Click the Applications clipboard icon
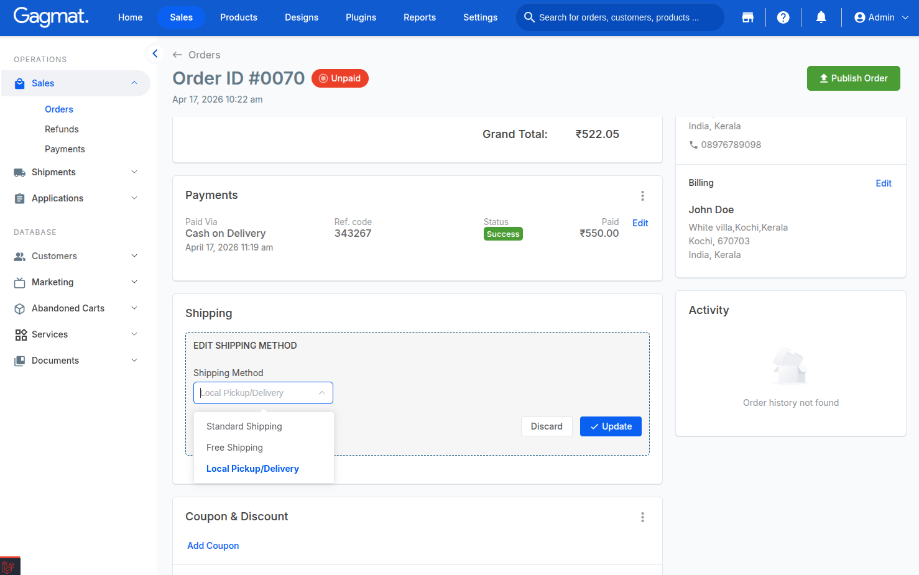The width and height of the screenshot is (919, 575). pos(19,198)
